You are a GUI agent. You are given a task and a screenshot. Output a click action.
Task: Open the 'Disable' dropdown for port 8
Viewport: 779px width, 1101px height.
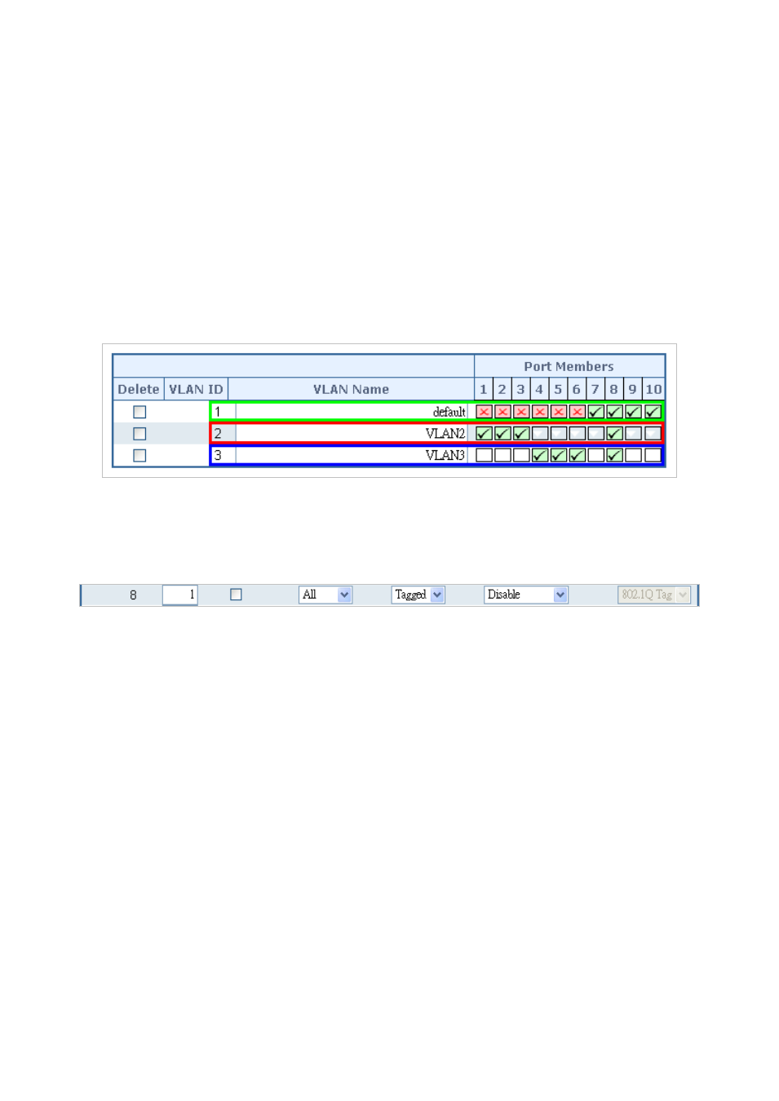[x=525, y=595]
